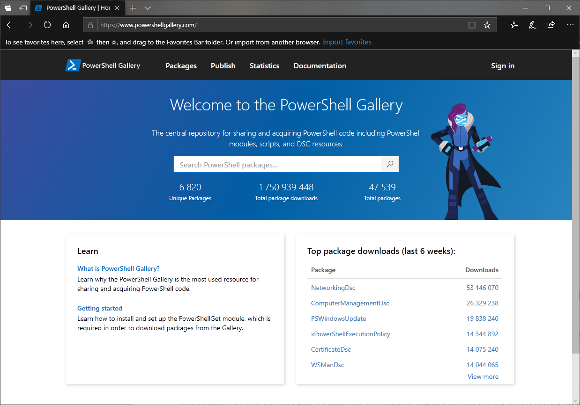Open the Settings and more ellipsis menu
Viewport: 580px width, 405px height.
coord(570,25)
